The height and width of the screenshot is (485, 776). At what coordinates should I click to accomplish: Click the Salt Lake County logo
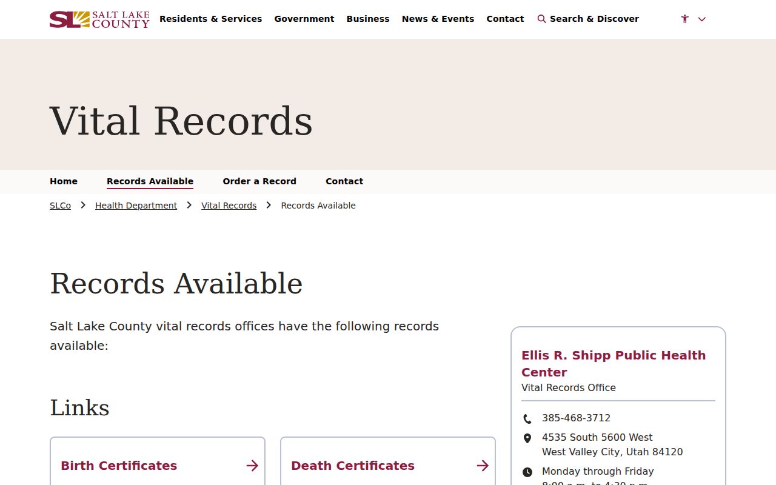[x=99, y=19]
